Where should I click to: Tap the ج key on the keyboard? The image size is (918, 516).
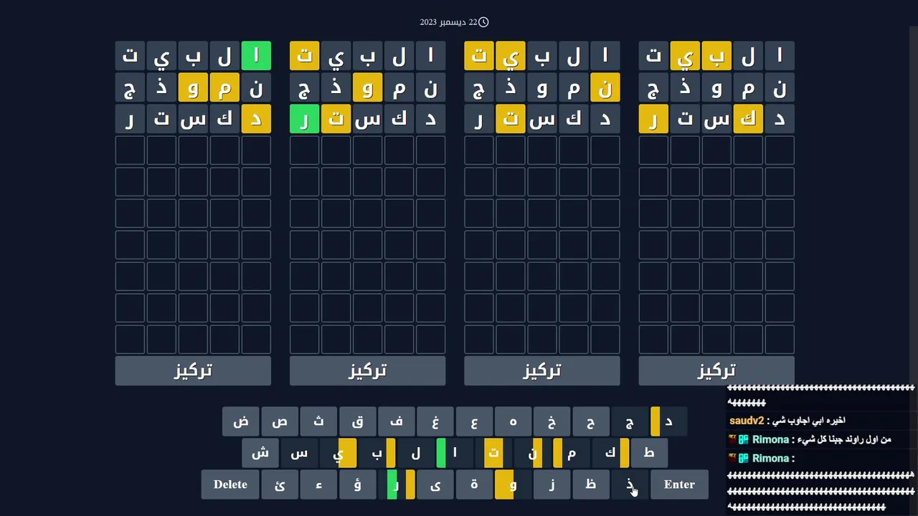628,421
